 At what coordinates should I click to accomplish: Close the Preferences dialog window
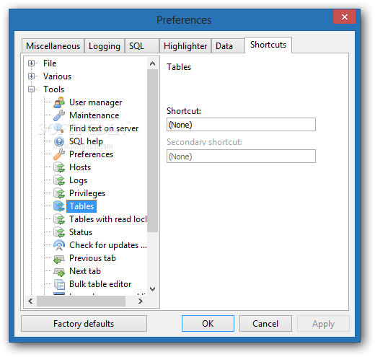click(x=344, y=17)
